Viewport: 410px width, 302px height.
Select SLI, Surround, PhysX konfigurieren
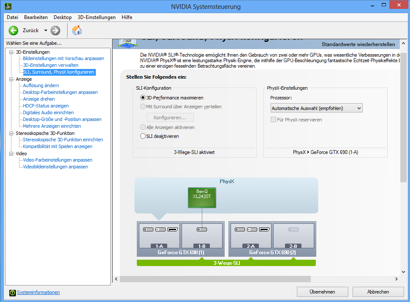point(59,72)
